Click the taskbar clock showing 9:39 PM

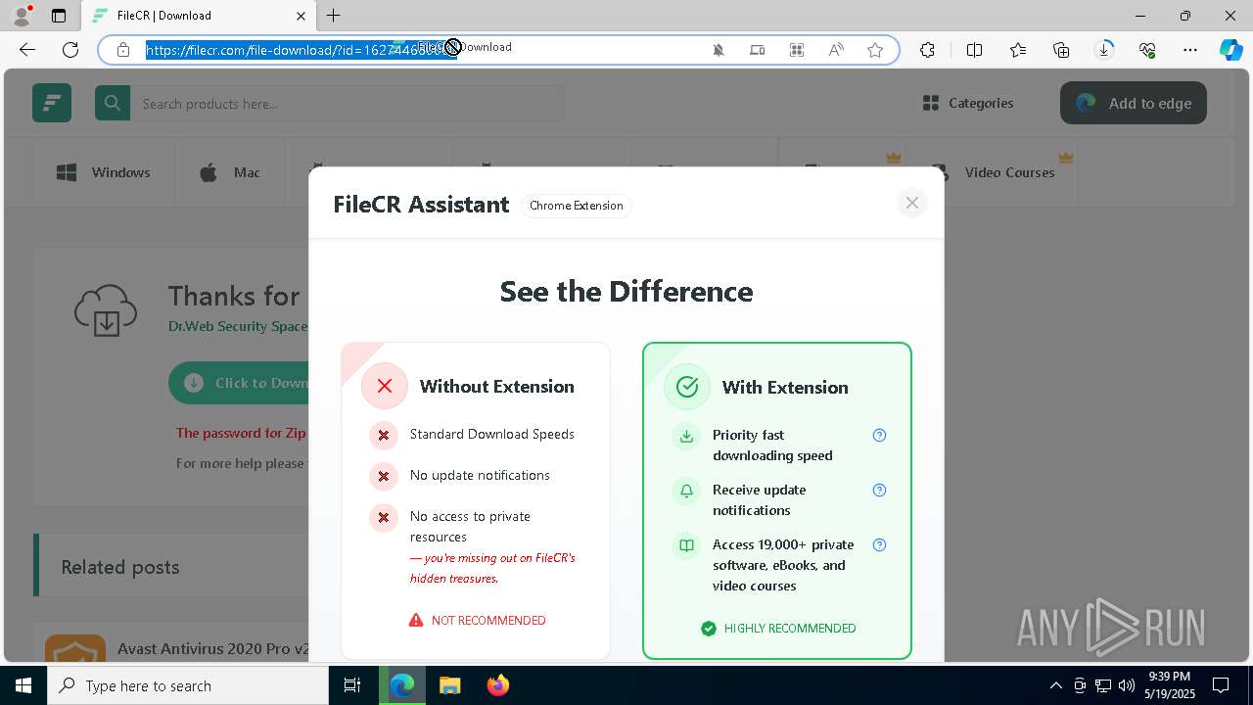(1169, 685)
